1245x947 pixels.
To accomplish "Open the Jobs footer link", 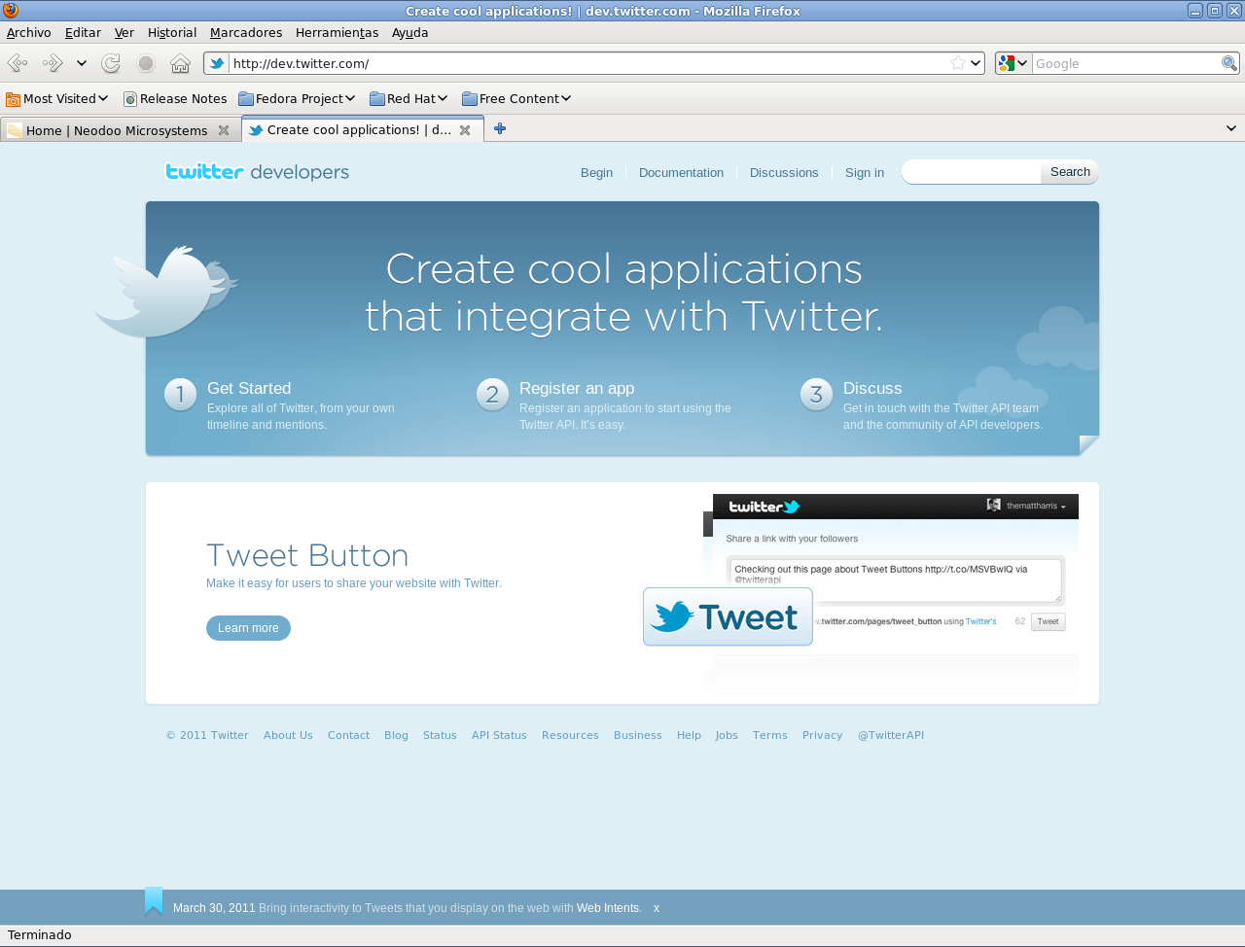I will [x=727, y=735].
